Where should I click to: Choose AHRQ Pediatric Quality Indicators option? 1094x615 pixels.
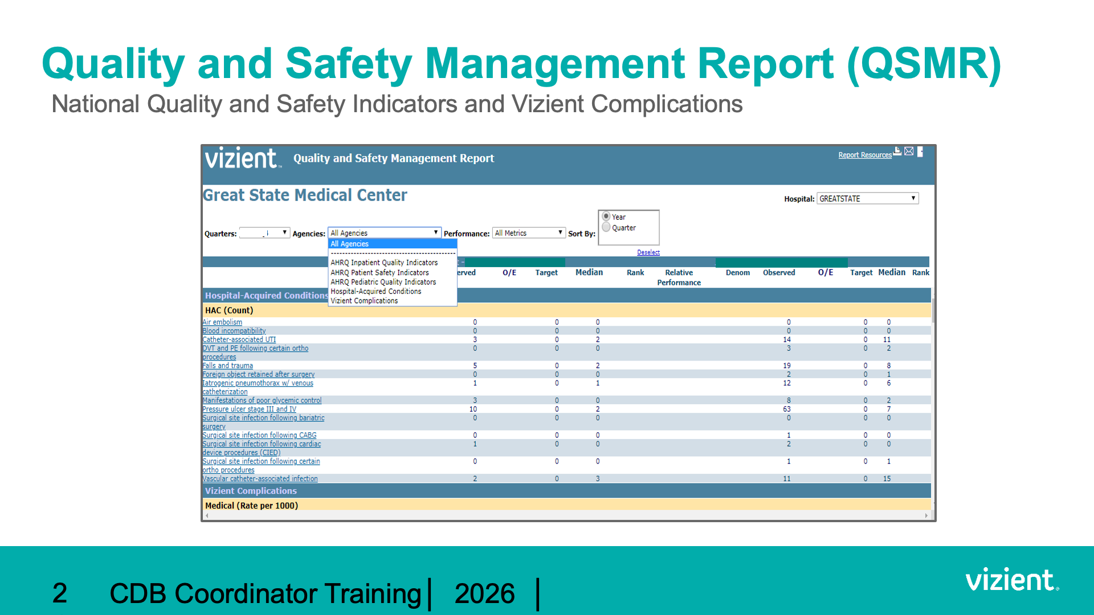tap(383, 282)
